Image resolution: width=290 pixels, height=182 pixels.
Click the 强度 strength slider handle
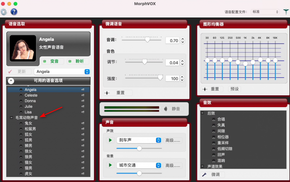(160, 78)
